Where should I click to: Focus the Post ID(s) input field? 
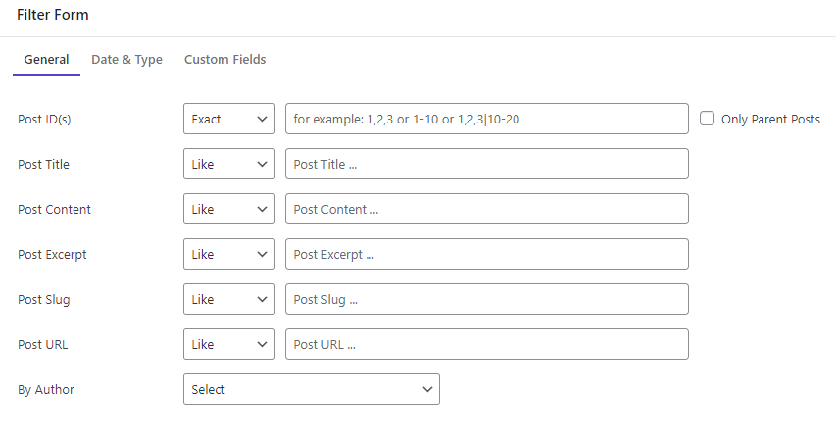pos(487,119)
